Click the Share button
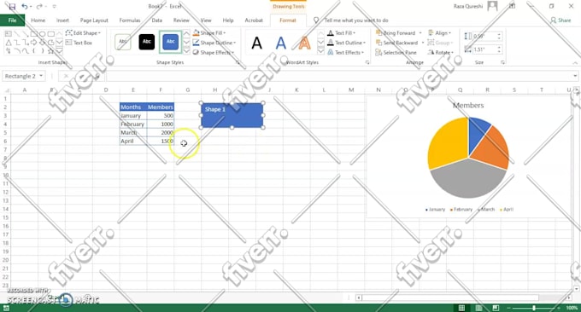 click(560, 20)
